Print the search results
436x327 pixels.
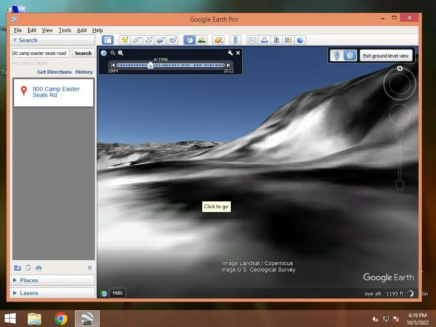click(x=39, y=268)
